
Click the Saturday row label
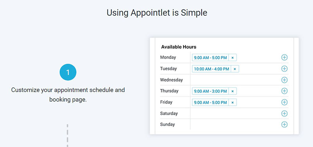click(x=169, y=113)
